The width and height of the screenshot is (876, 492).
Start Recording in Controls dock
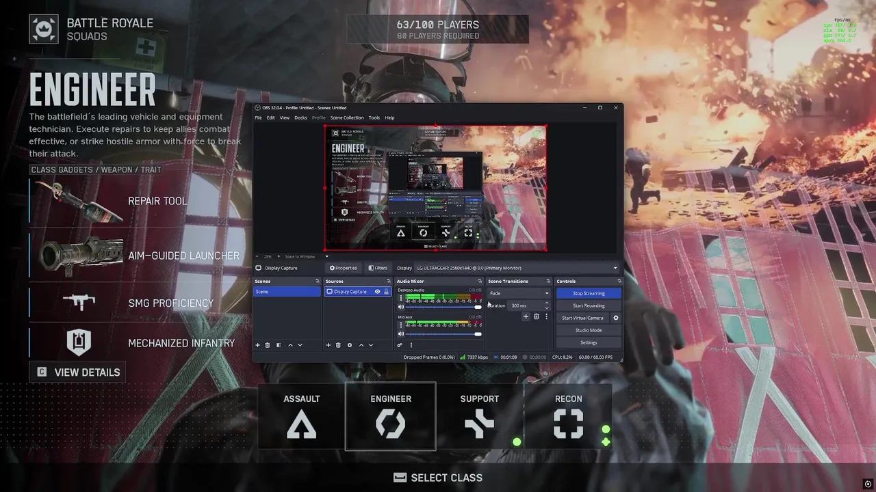(589, 305)
